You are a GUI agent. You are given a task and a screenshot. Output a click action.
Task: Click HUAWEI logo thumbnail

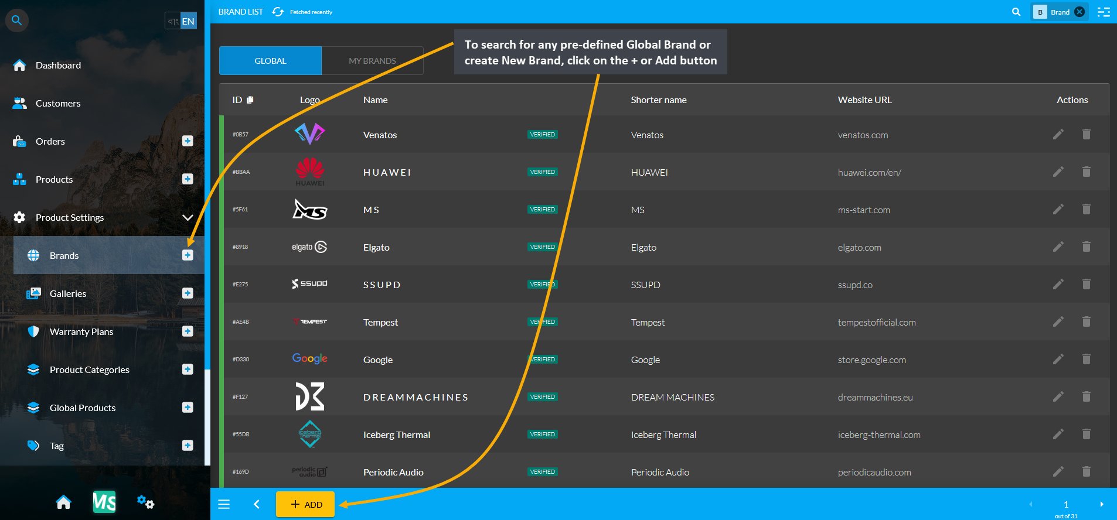[310, 172]
